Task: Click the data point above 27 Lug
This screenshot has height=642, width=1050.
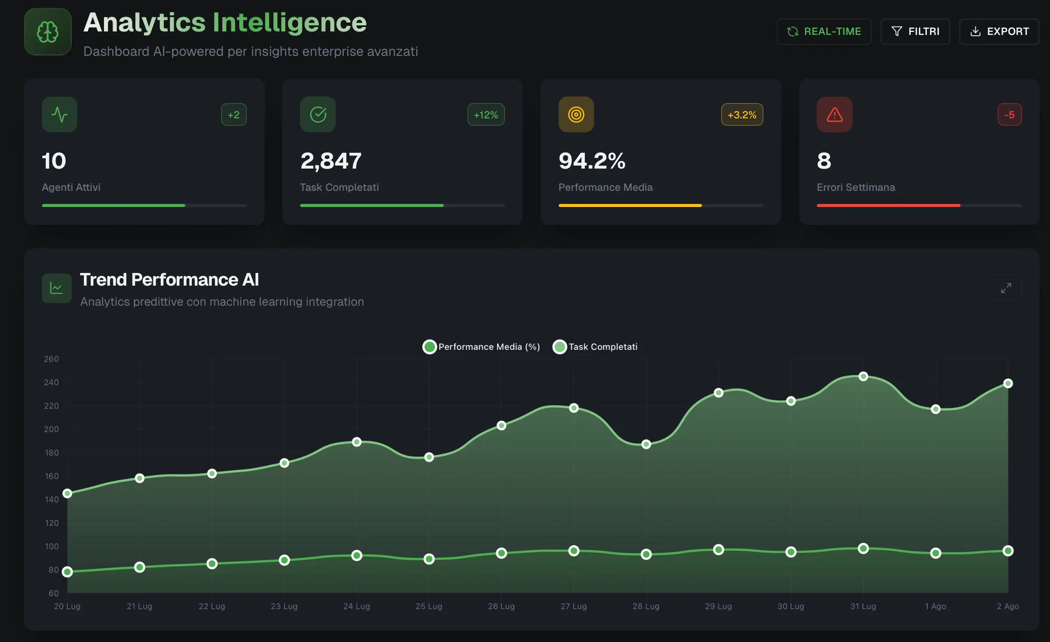Action: 573,408
